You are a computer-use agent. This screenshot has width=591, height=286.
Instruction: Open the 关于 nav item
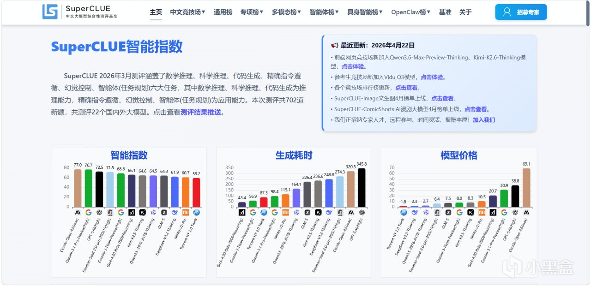click(465, 12)
